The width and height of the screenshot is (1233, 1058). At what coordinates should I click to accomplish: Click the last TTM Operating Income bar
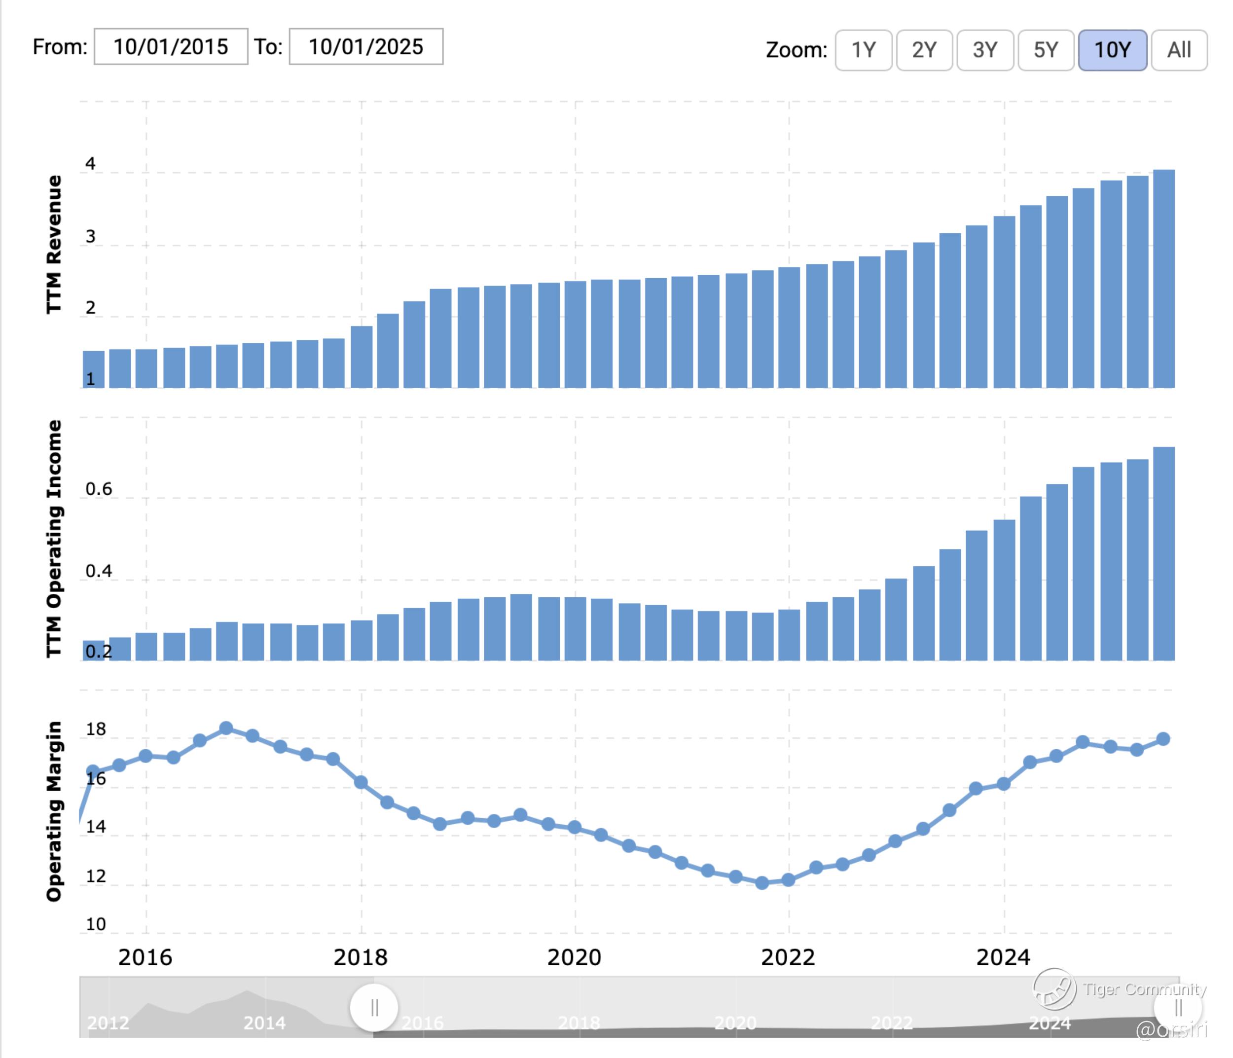[1163, 553]
